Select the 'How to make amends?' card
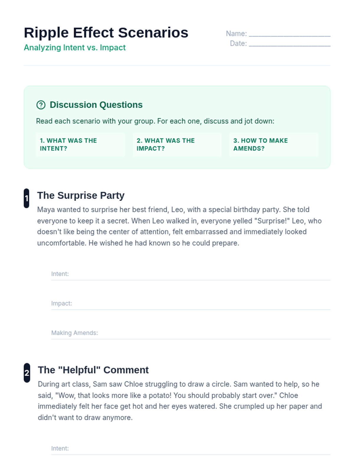Image resolution: width=354 pixels, height=472 pixels. tap(273, 145)
